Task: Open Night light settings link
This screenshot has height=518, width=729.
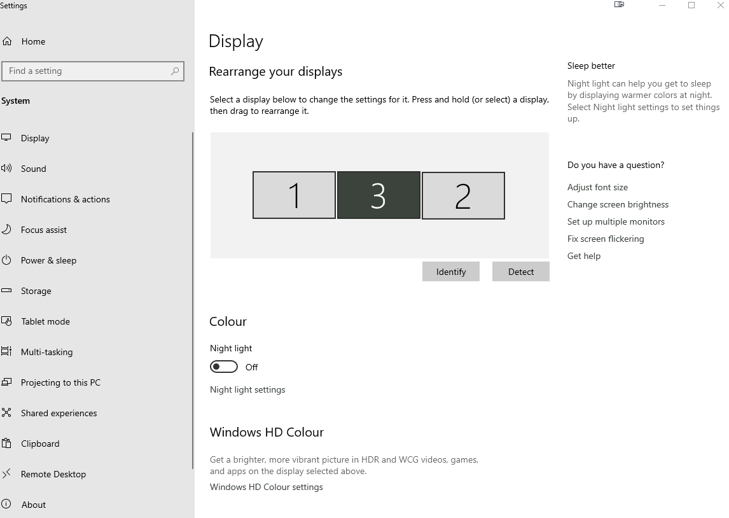Action: point(247,389)
